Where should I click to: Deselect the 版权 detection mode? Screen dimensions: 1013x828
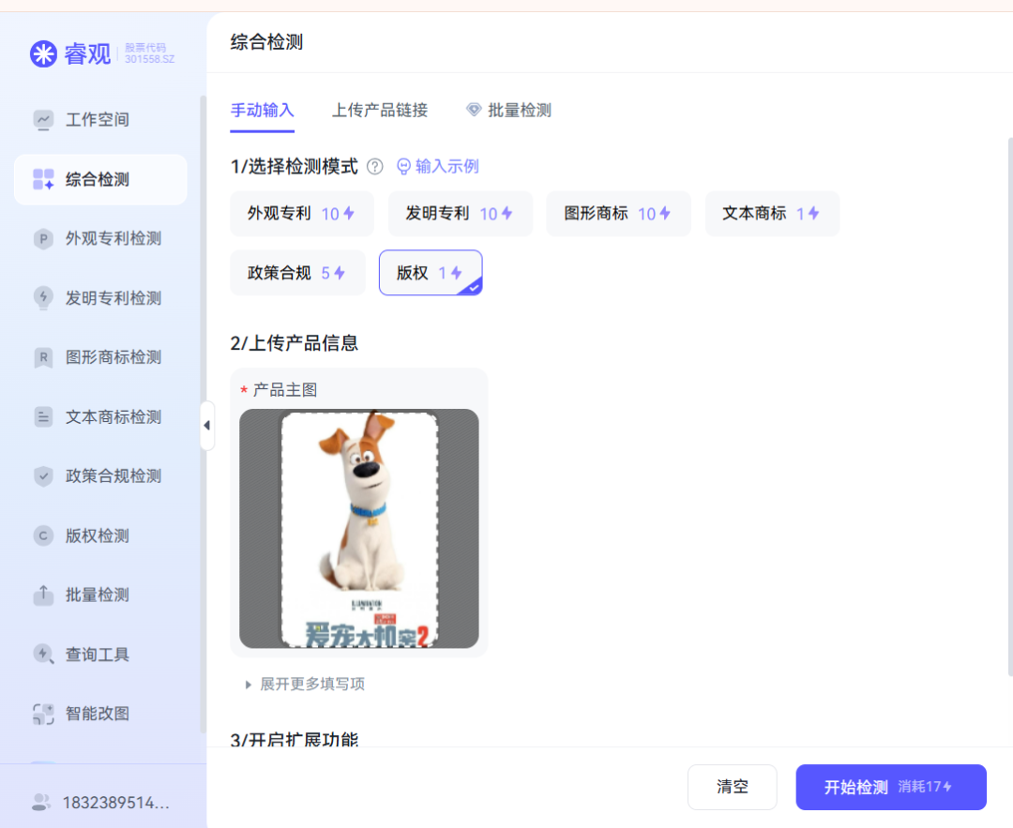point(430,272)
